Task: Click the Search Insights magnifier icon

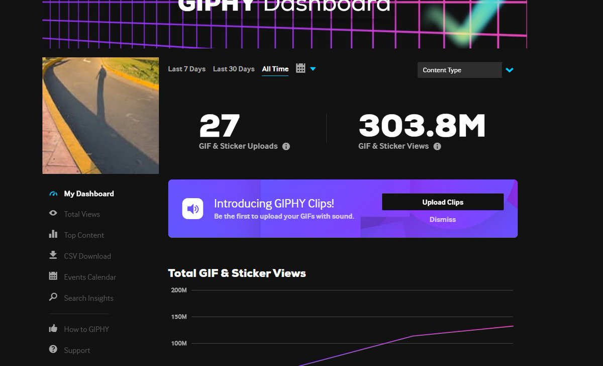Action: (x=53, y=297)
